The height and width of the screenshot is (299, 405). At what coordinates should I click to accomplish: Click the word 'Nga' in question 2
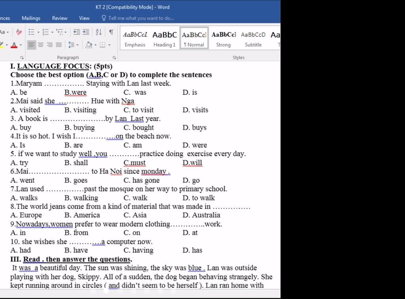[128, 101]
